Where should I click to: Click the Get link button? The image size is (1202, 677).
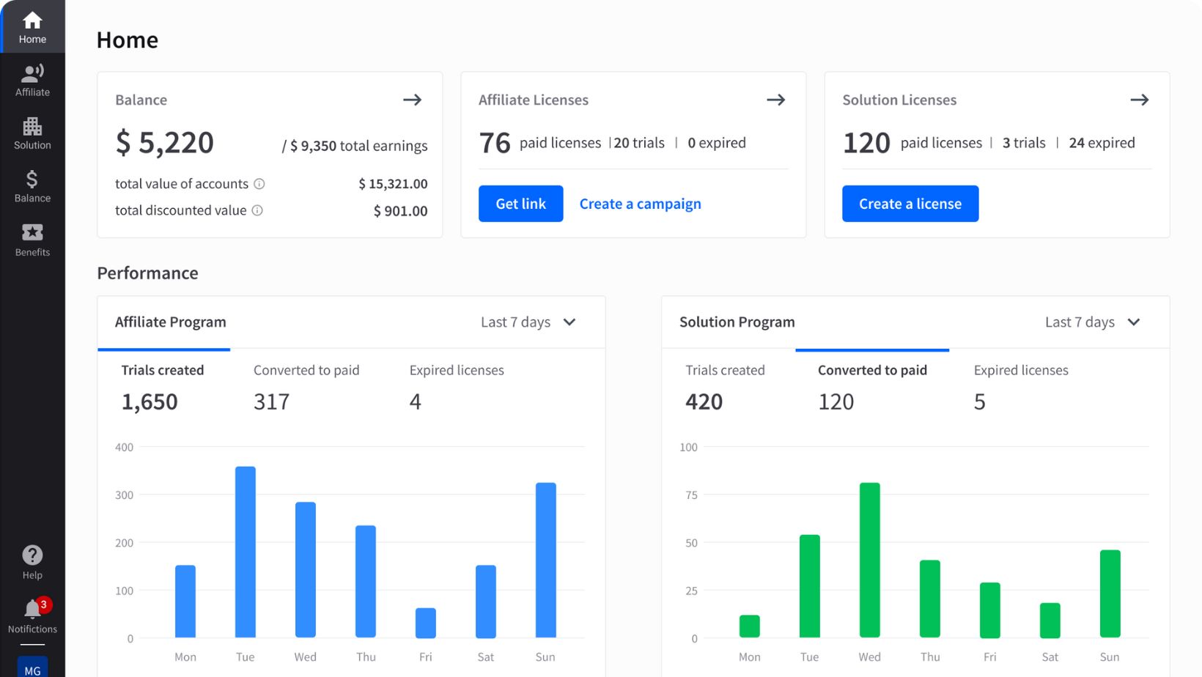(520, 204)
